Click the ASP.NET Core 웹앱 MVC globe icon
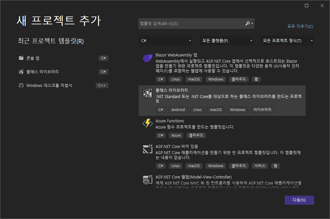The width and height of the screenshot is (330, 219). point(147,180)
